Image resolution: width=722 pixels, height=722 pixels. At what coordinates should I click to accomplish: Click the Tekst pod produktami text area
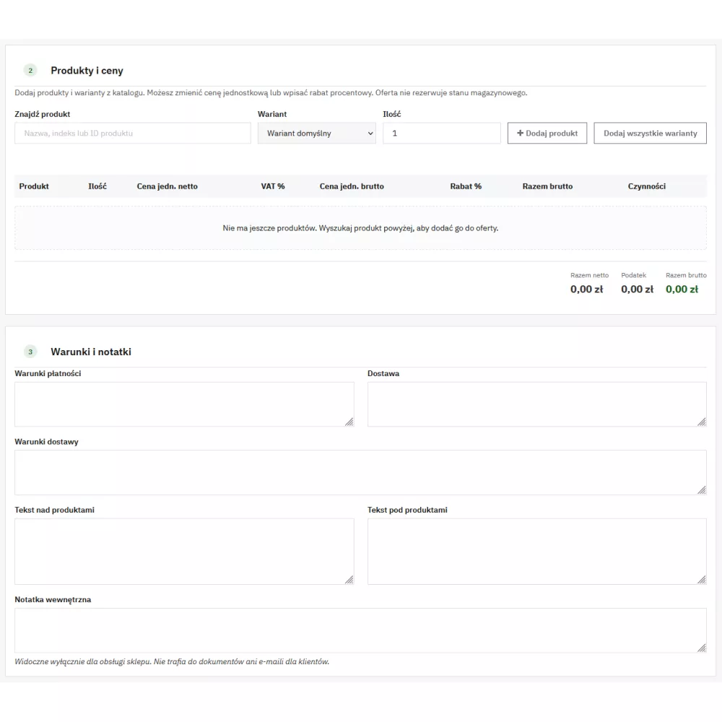click(x=537, y=552)
